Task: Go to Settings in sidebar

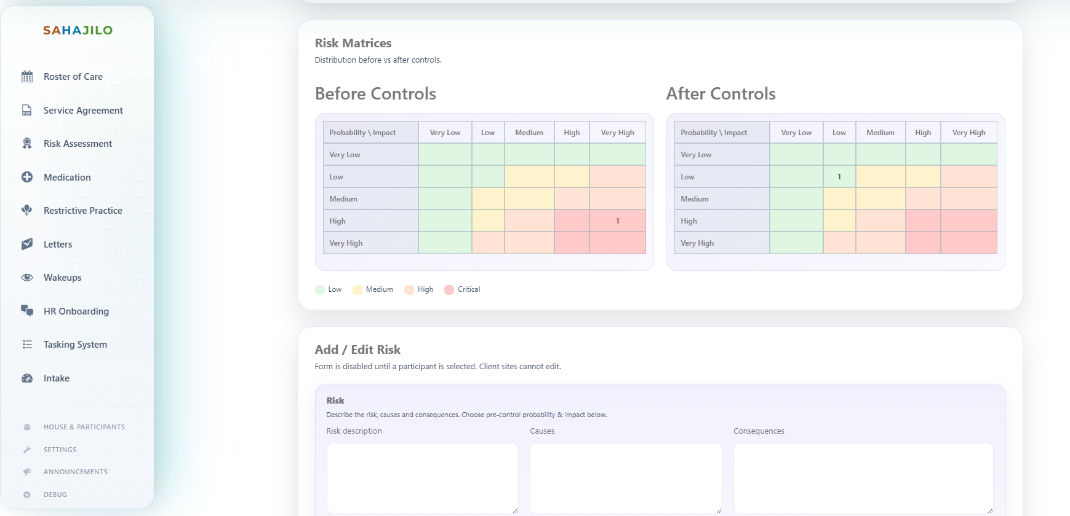Action: (60, 450)
